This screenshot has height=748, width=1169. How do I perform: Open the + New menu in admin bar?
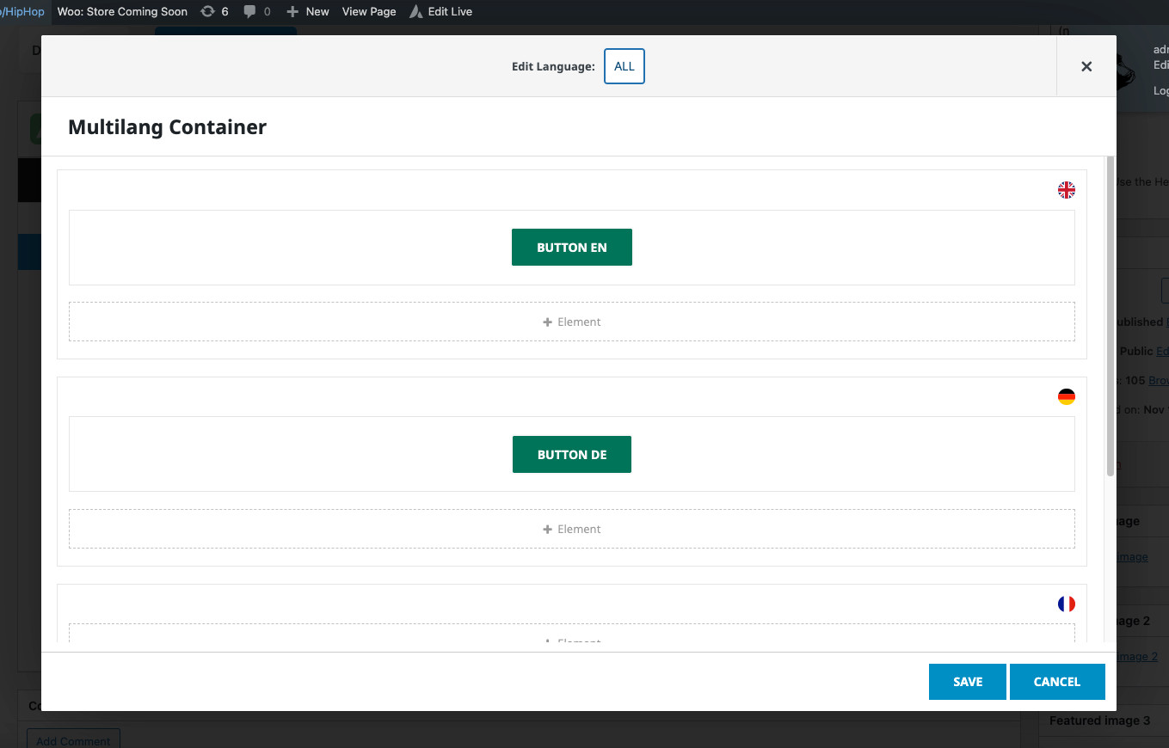[x=307, y=11]
